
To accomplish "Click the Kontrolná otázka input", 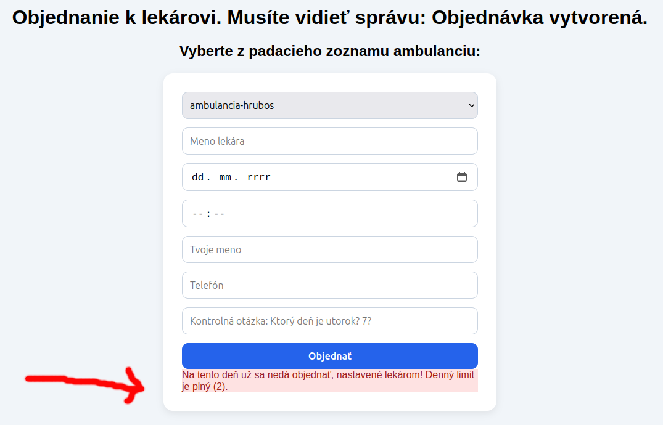I will point(330,321).
